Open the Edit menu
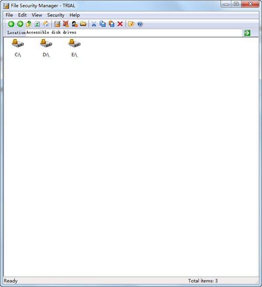 click(x=22, y=15)
